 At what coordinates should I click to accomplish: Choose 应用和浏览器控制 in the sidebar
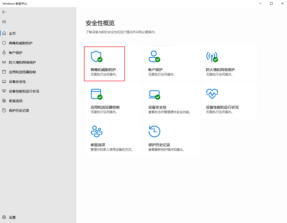point(22,72)
